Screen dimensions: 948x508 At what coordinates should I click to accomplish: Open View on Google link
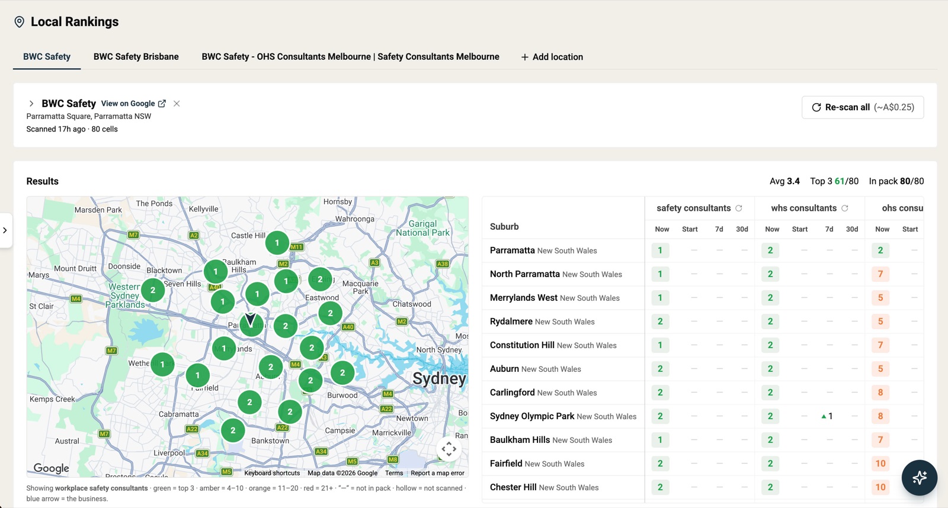coord(133,104)
